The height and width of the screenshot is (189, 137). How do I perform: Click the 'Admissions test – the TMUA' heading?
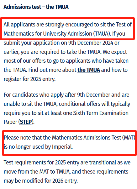tap(36, 7)
